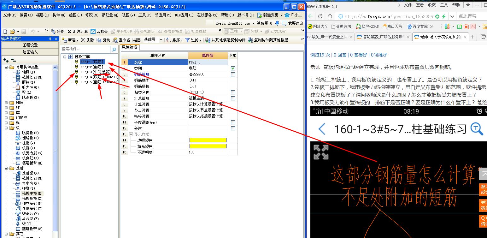Collapse the 常用构件类型 tree folder
Image resolution: width=487 pixels, height=238 pixels.
pos(6,67)
